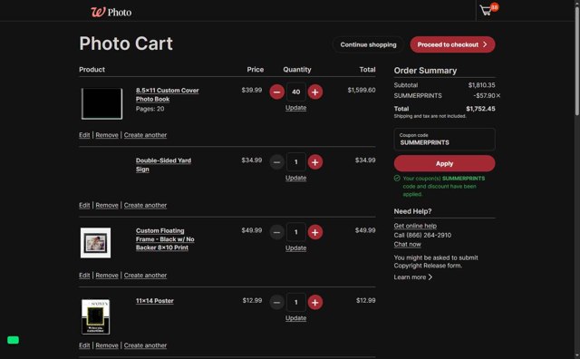This screenshot has width=580, height=359.
Task: Open the Double-Sided Yard Sign link
Action: [163, 165]
